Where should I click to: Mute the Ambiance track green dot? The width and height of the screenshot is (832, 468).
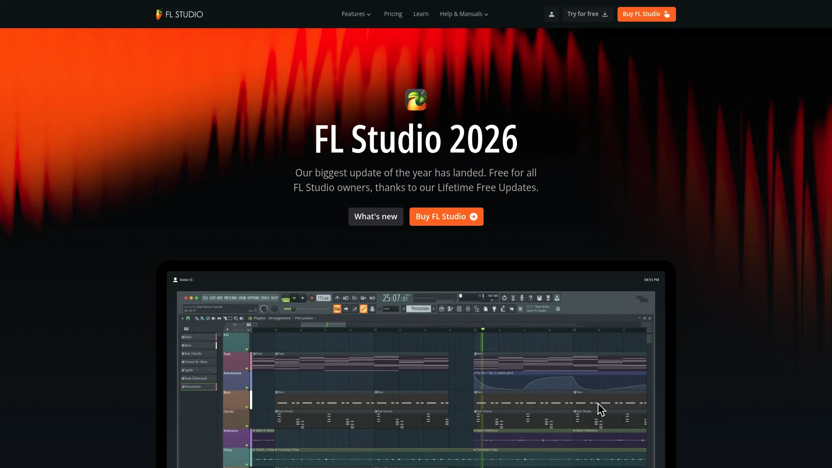tap(247, 445)
